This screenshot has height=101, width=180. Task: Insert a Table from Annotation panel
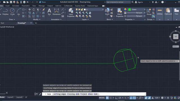click(x=63, y=16)
